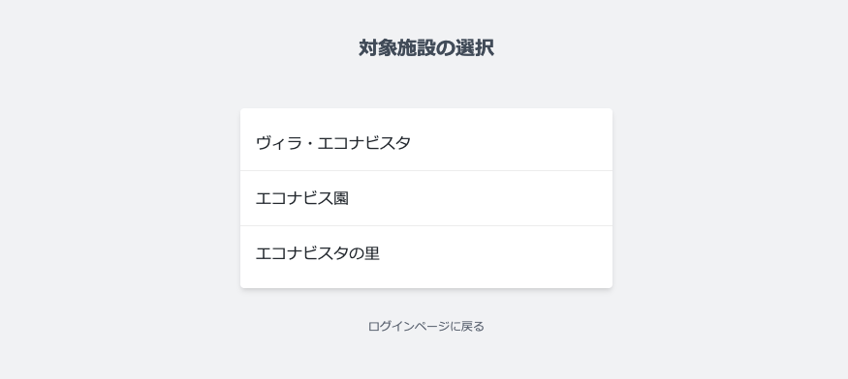Click the ヴィラ・エコナビスタ row text
This screenshot has width=848, height=379.
coord(333,143)
